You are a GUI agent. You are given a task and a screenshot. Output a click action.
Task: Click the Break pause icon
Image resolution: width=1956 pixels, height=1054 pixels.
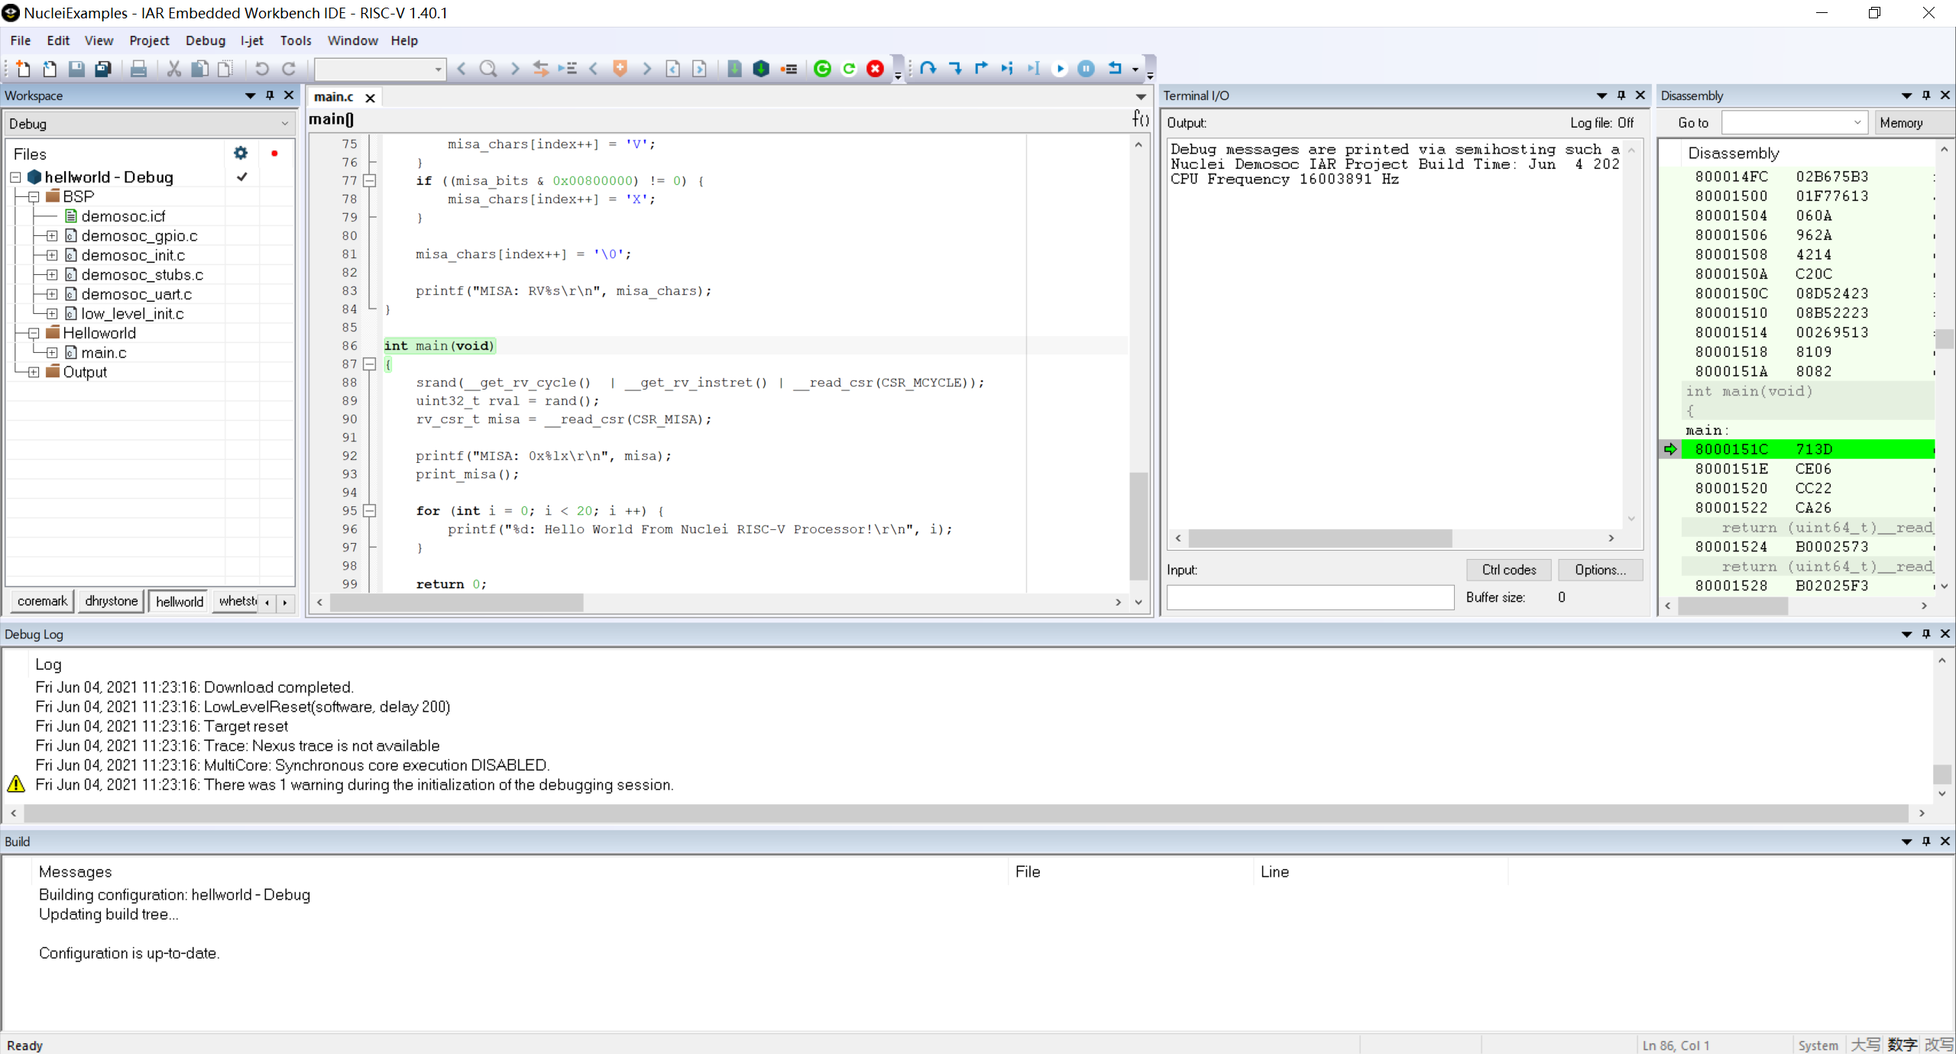[1086, 69]
